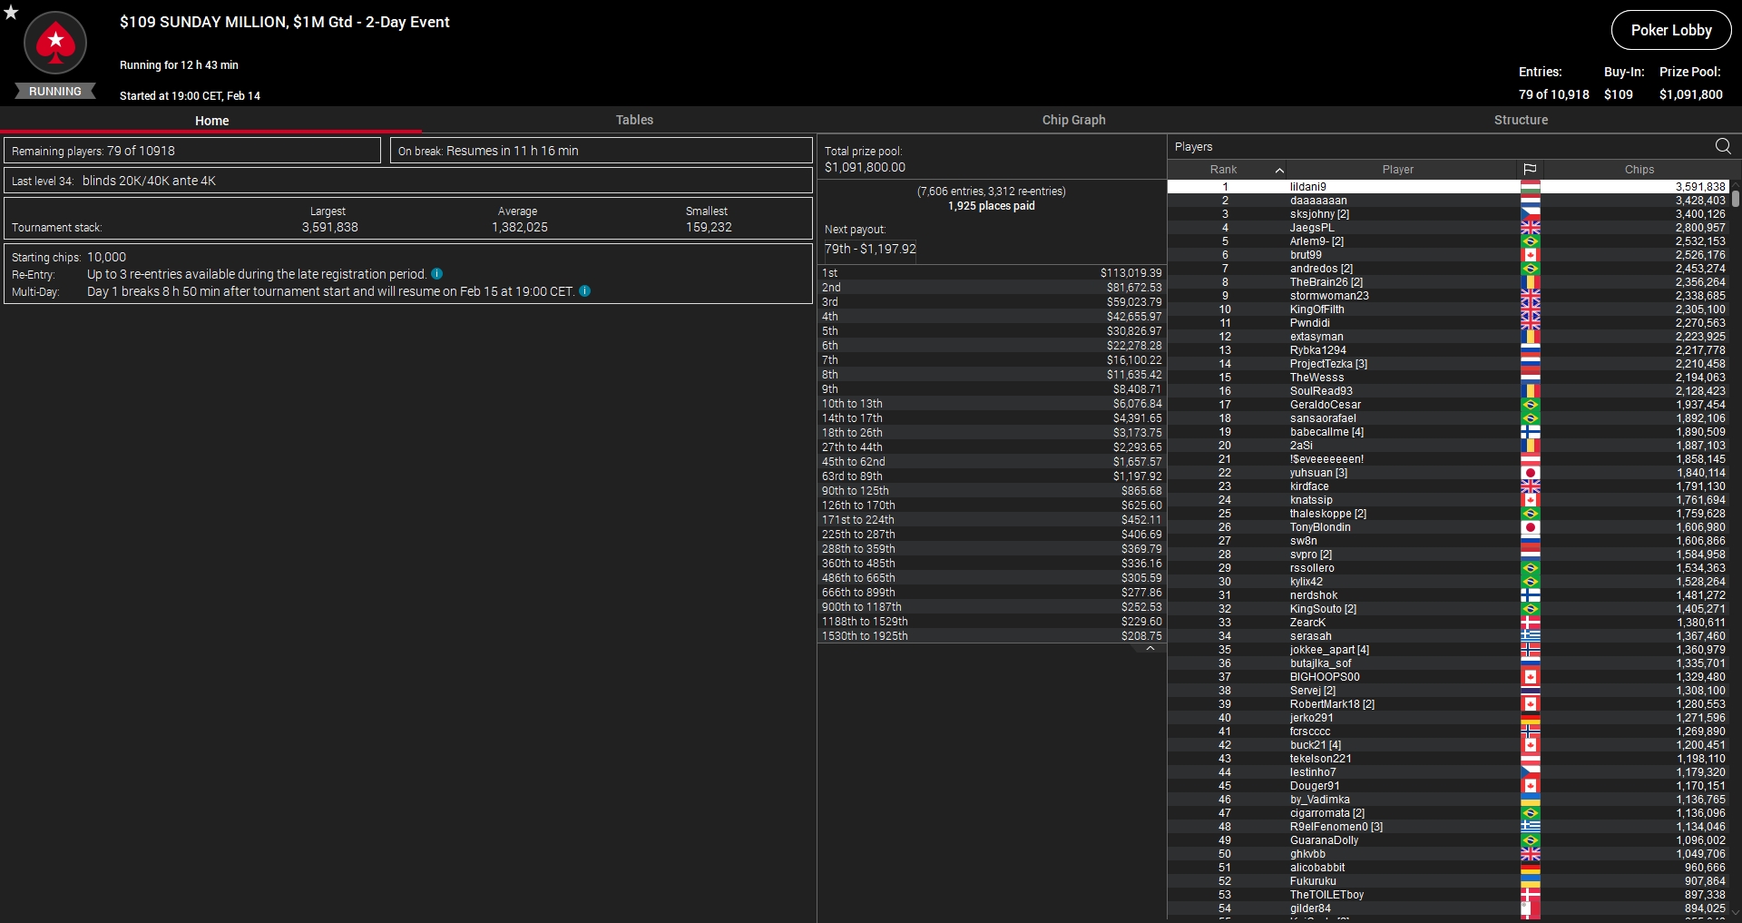The height and width of the screenshot is (923, 1742).
Task: Select player row daaaaaaan
Action: click(x=1448, y=201)
